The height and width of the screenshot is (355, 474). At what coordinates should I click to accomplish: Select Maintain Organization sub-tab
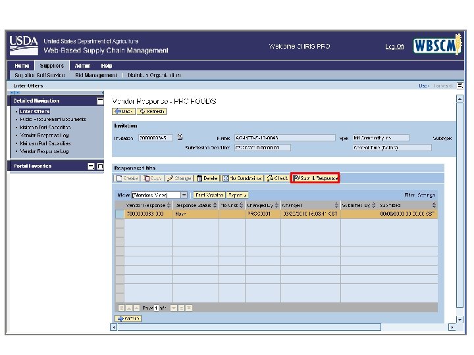pos(154,75)
